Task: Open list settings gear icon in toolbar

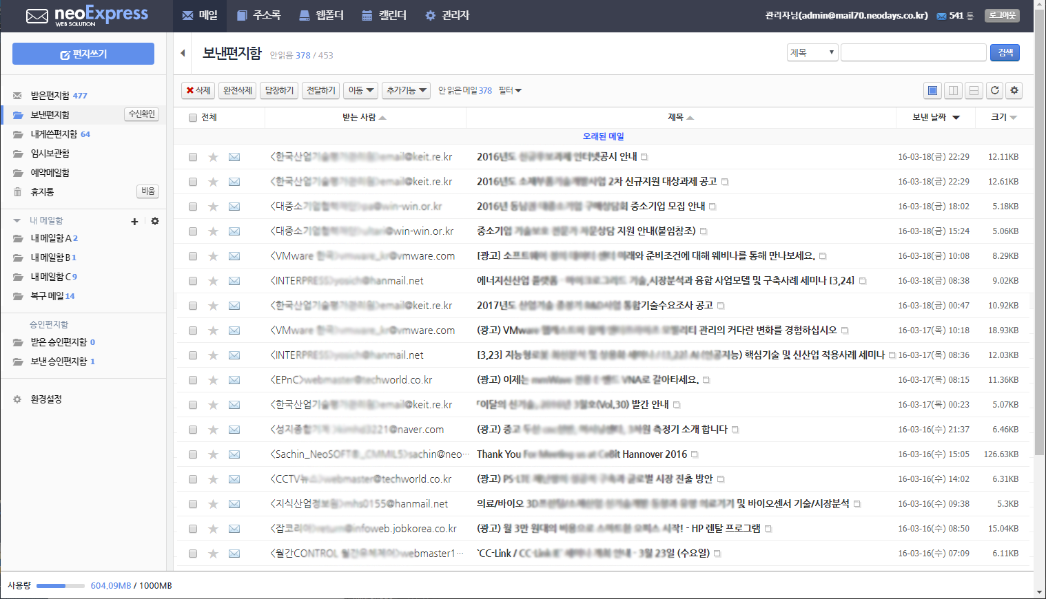Action: point(1014,90)
